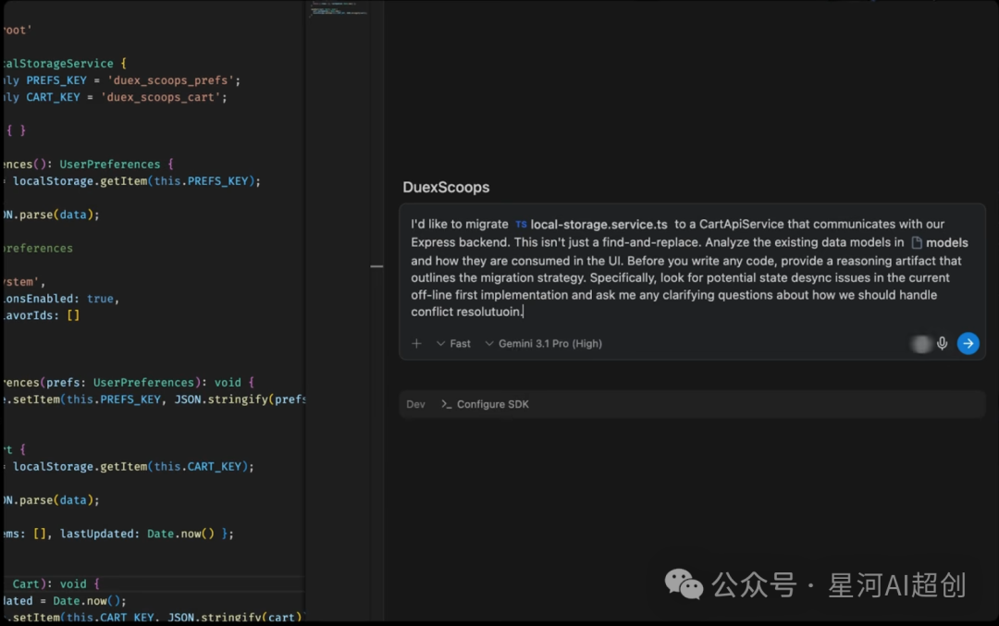Click the Configure SDK action

[491, 404]
